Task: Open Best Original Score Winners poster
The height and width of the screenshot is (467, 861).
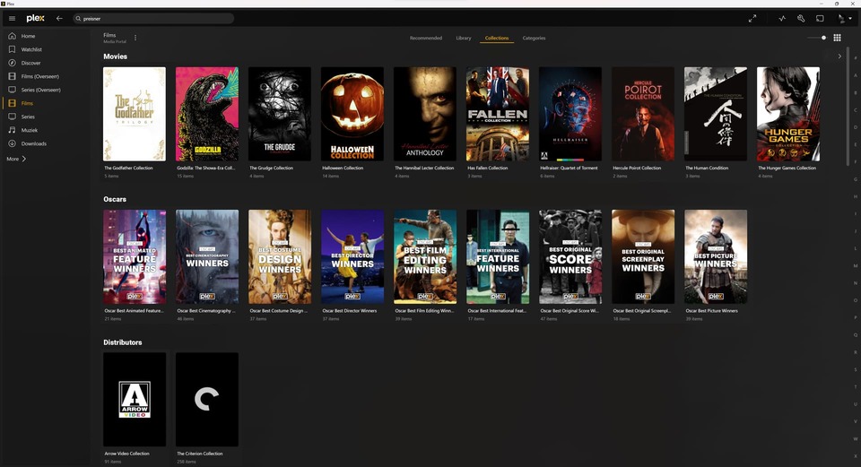Action: [x=570, y=257]
